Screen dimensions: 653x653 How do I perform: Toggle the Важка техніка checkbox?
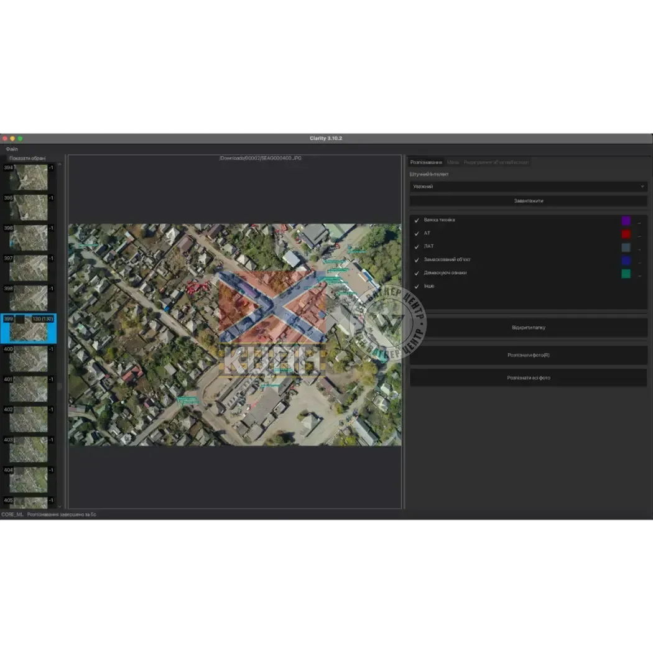(417, 221)
